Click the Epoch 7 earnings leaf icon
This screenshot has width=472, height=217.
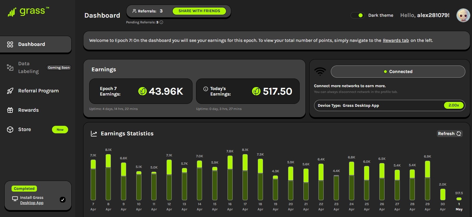[x=142, y=91]
